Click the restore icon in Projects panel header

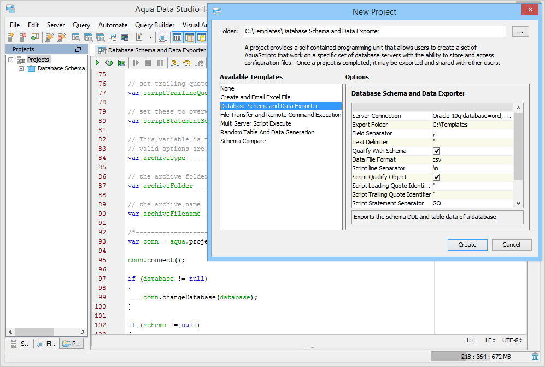pos(78,49)
